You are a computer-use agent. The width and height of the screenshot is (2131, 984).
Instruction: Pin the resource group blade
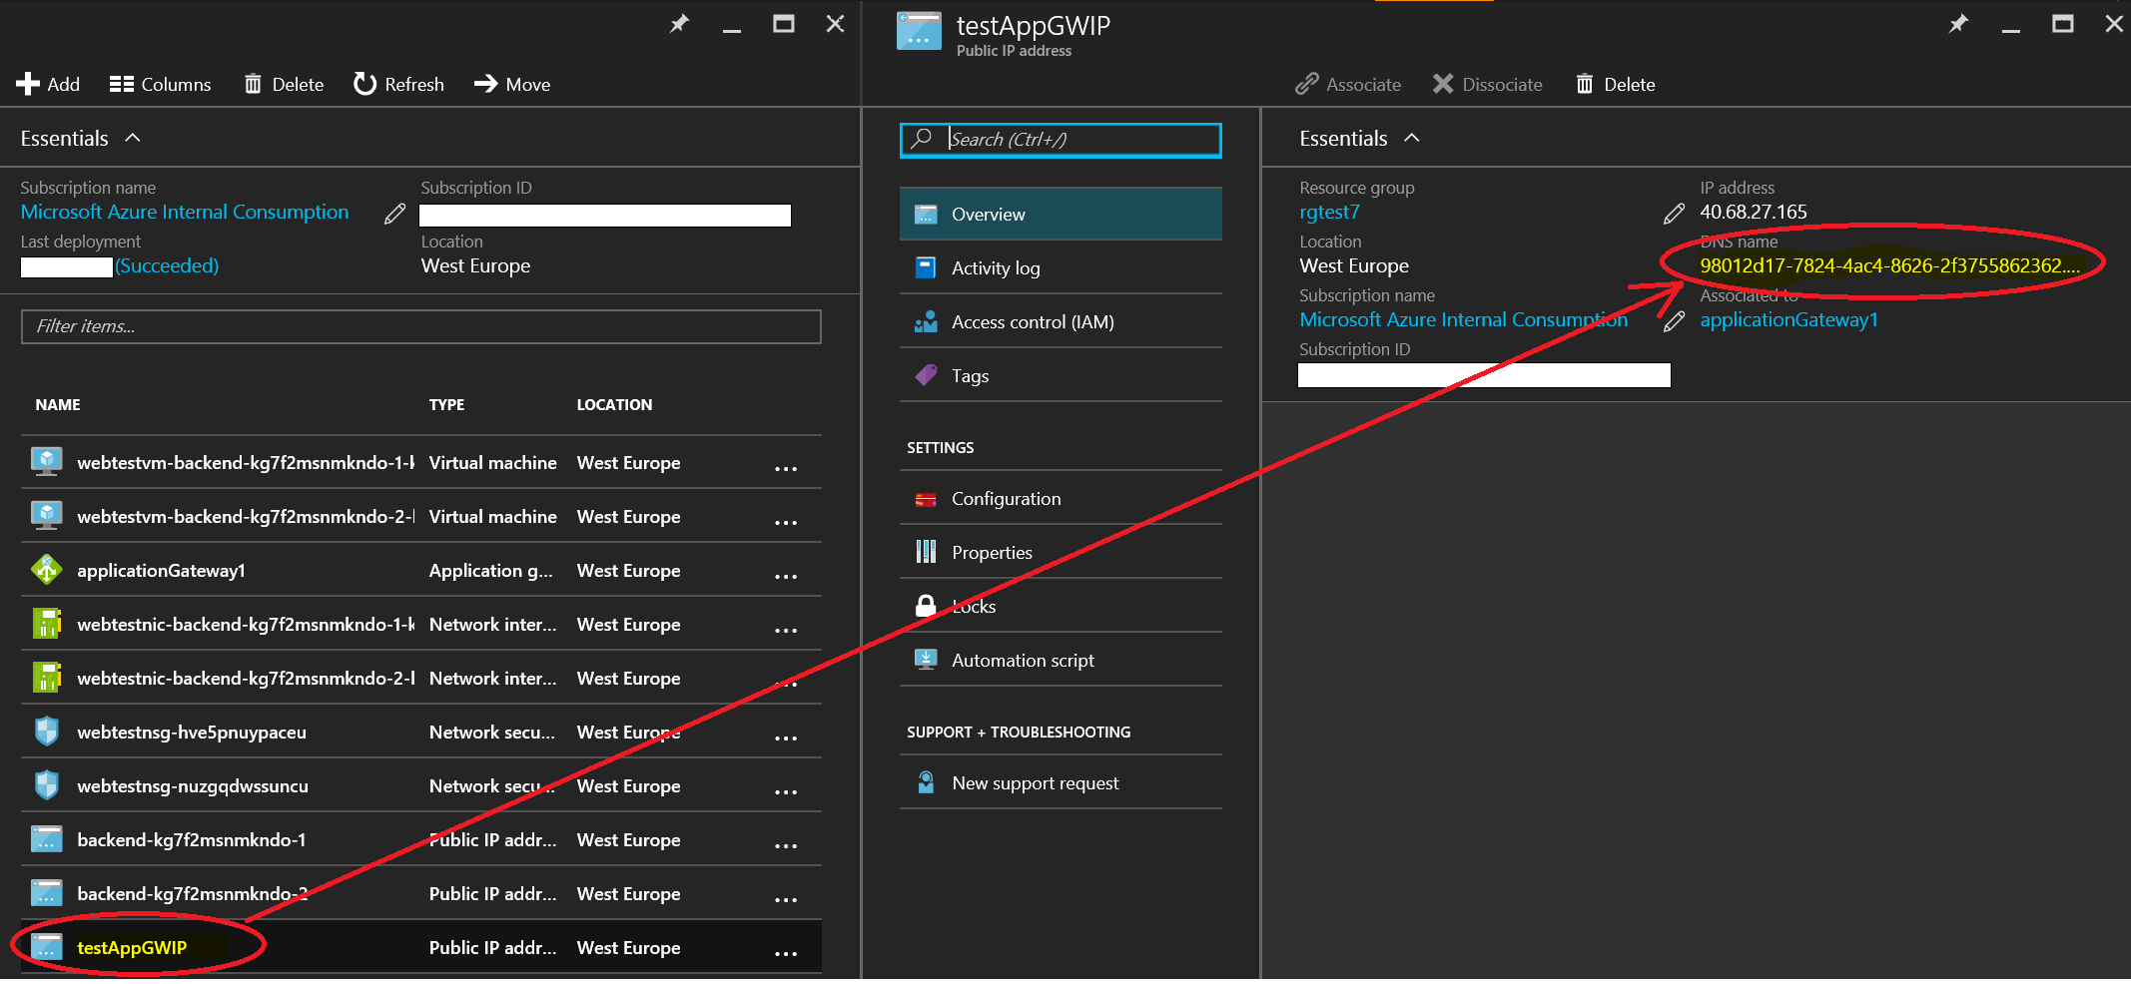(679, 23)
